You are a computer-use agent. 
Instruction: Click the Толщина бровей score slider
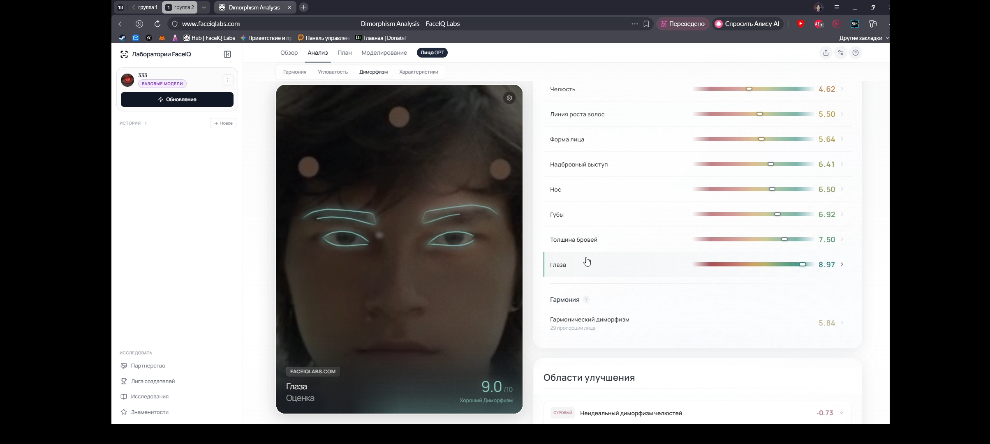pyautogui.click(x=753, y=239)
